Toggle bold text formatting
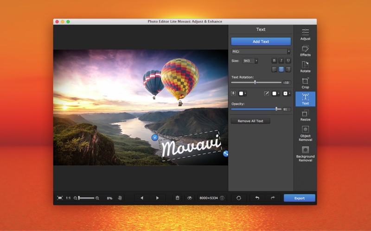The image size is (371, 231). (274, 61)
